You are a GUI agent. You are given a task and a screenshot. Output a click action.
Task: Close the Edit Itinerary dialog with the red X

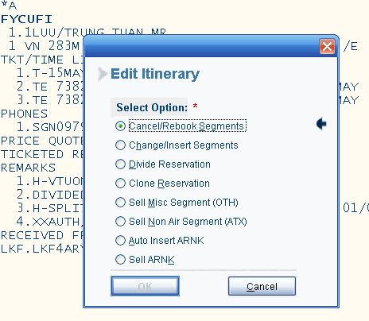[327, 47]
